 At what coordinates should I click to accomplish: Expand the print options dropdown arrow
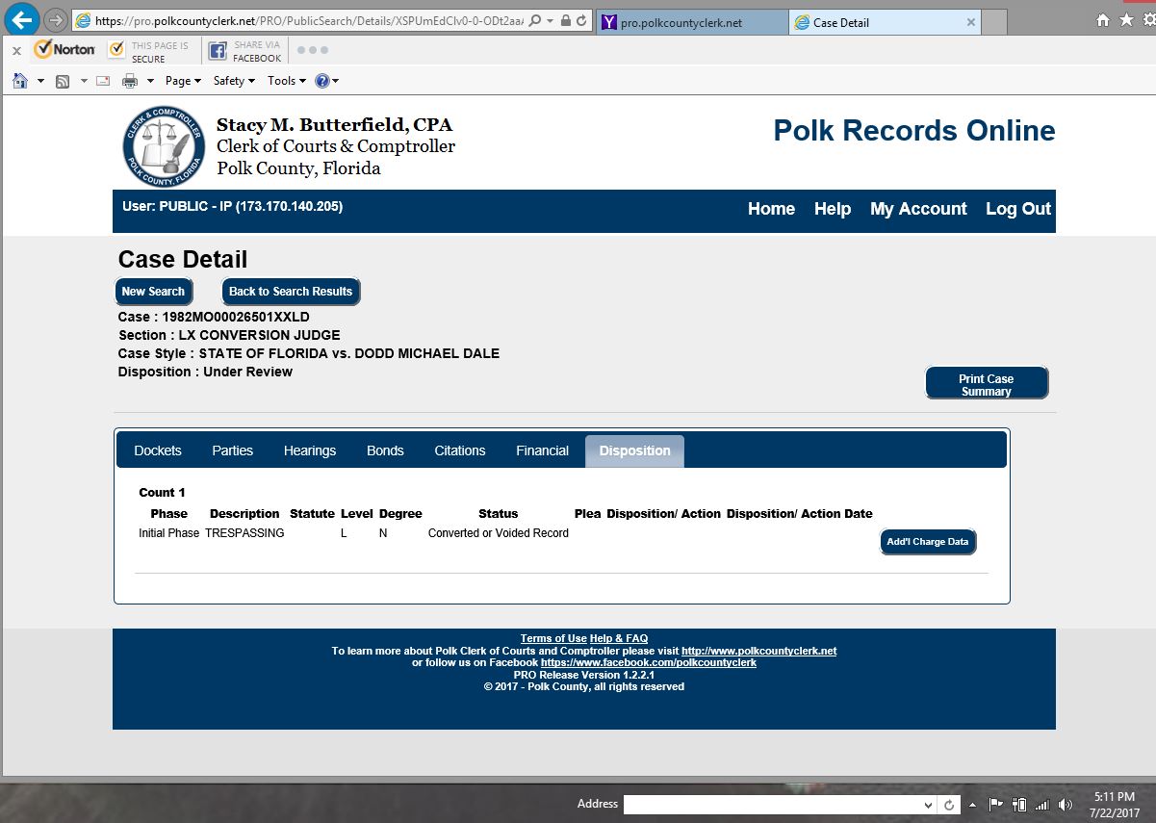[148, 81]
